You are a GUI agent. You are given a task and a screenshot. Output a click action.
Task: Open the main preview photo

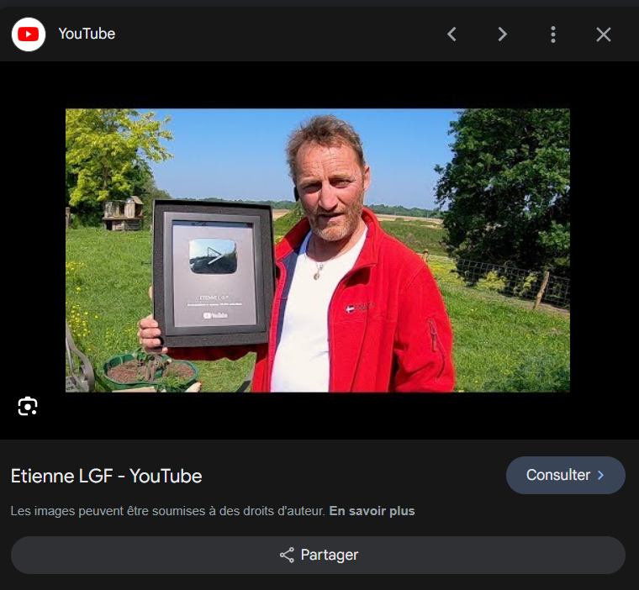[318, 250]
